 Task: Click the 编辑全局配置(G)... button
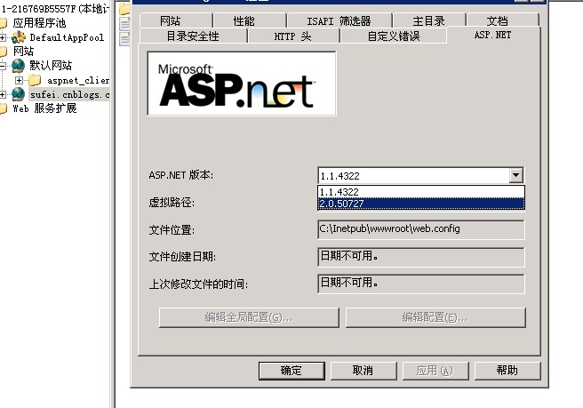click(x=249, y=317)
